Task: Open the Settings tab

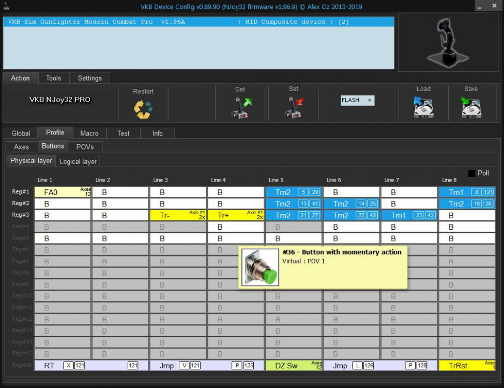Action: tap(90, 78)
